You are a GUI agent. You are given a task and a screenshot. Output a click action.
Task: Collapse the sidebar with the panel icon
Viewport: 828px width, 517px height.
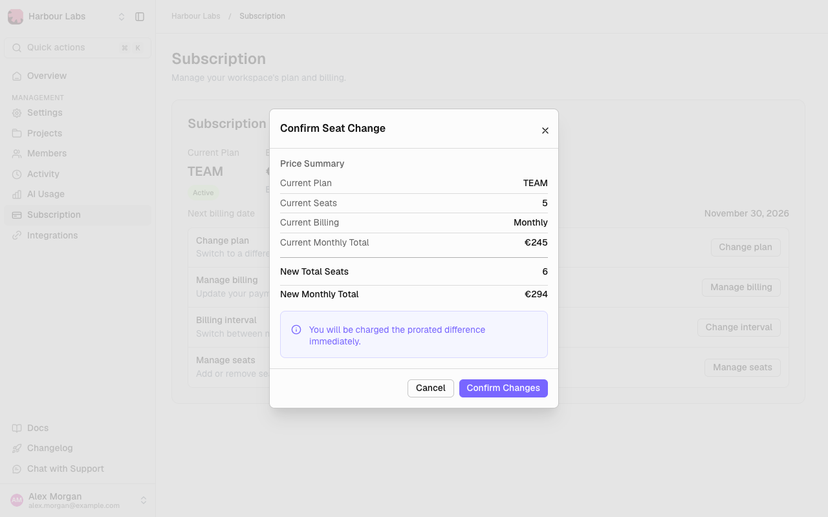pos(140,17)
